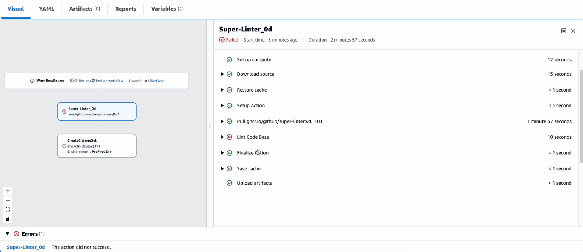Click the 'The action did not succeed.' message

(81, 247)
